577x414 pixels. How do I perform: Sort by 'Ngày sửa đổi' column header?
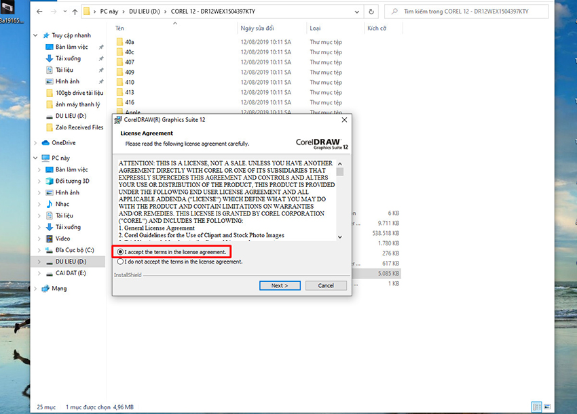tap(257, 28)
